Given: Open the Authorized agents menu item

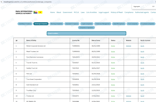Looking at the screenshot, I should [142, 12].
